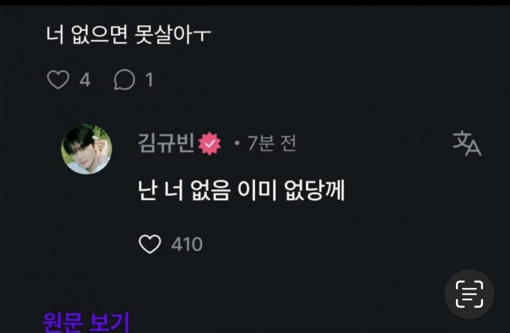Viewport: 510px width, 333px height.
Task: Like 김규빈's reply with the heart icon
Action: (150, 244)
